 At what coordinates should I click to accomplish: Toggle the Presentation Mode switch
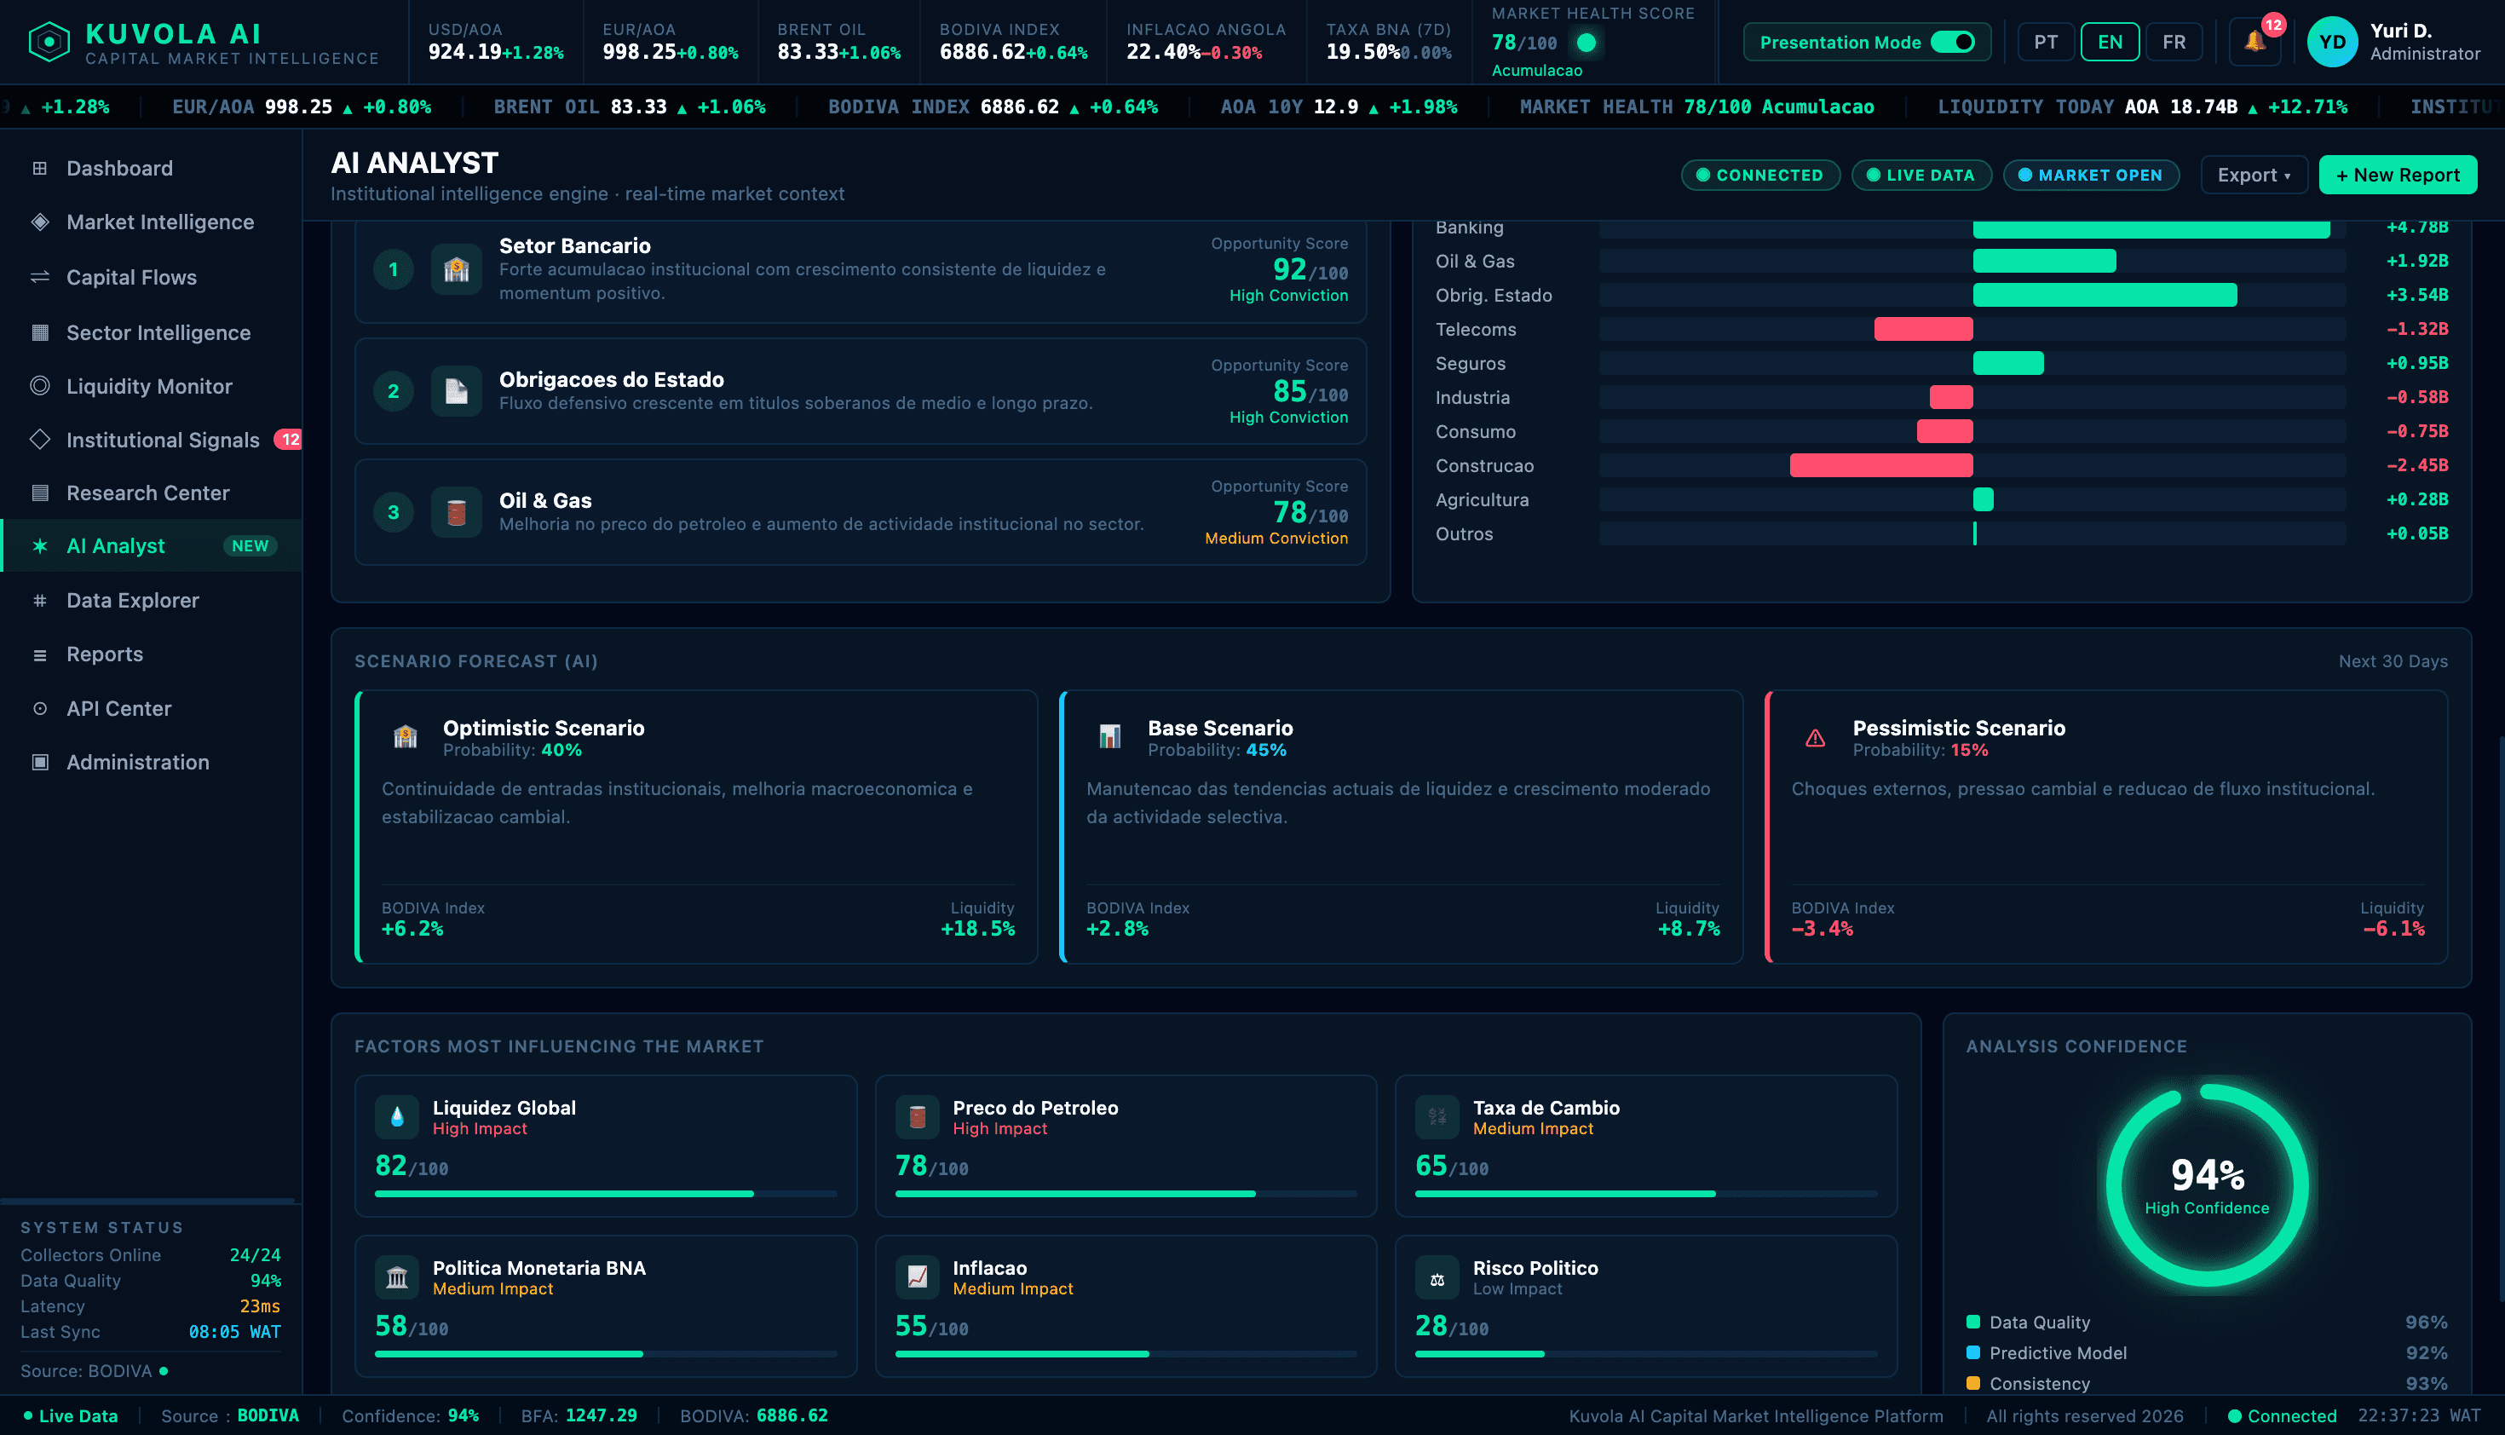coord(1952,43)
